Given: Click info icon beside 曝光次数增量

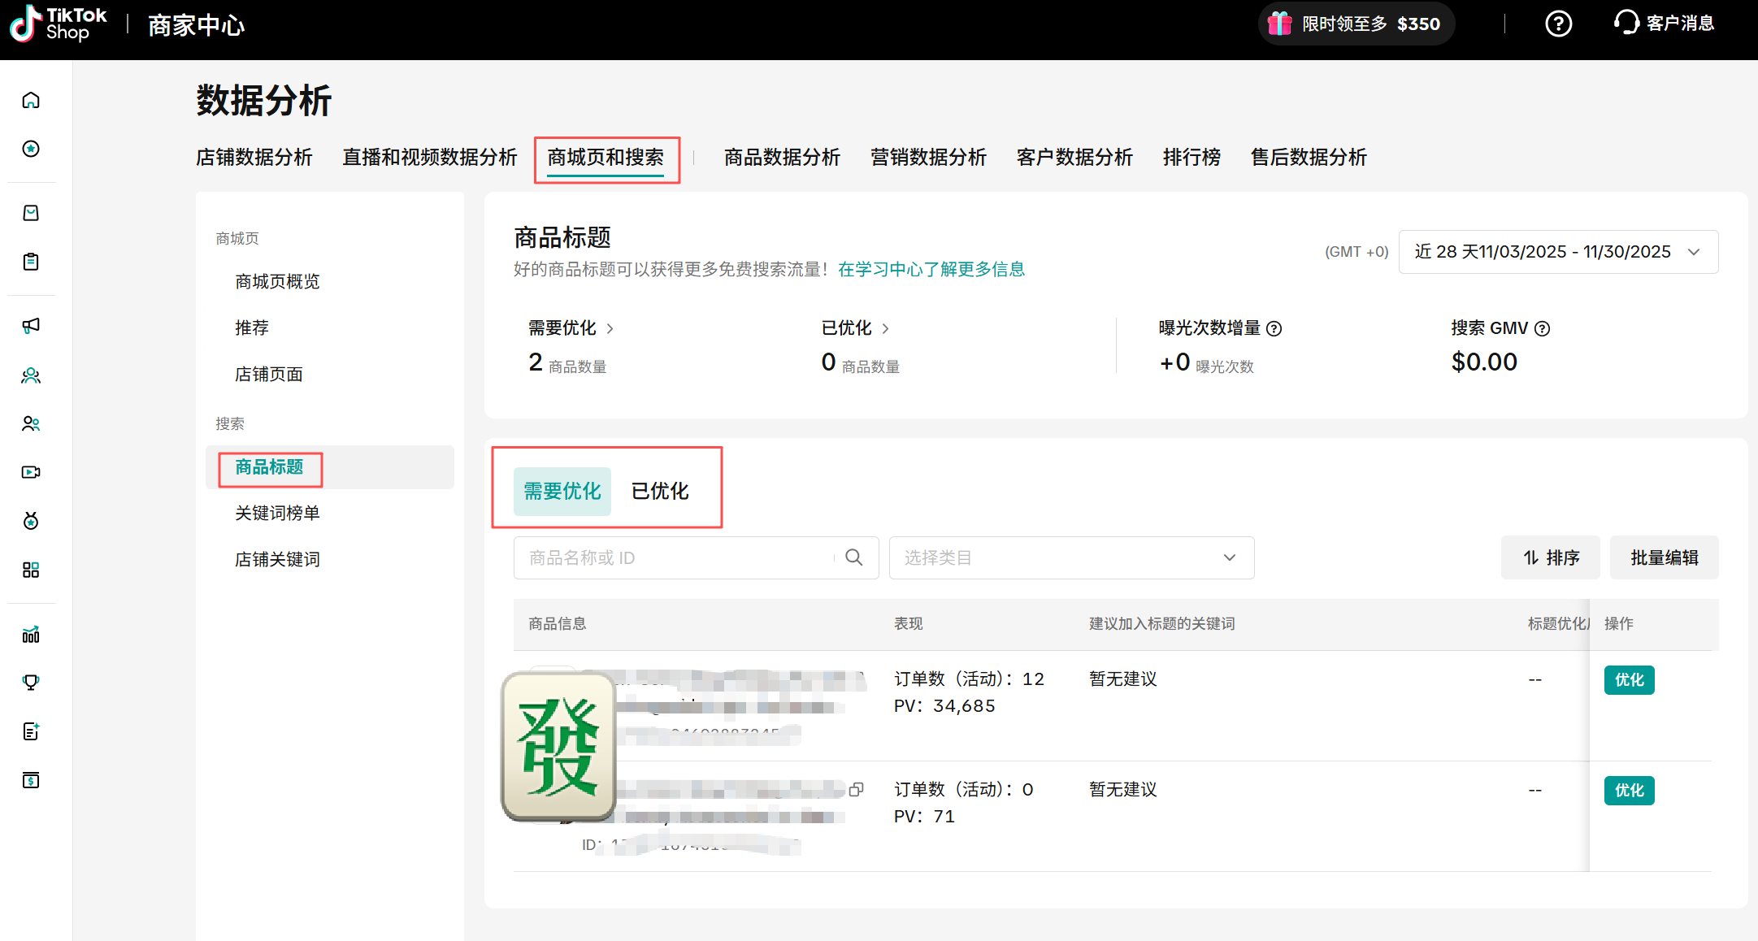Looking at the screenshot, I should tap(1274, 328).
